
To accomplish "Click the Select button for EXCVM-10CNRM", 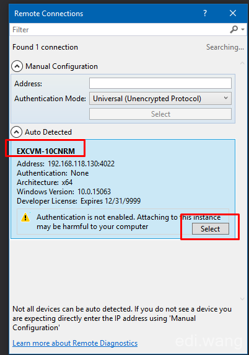I will click(x=211, y=228).
